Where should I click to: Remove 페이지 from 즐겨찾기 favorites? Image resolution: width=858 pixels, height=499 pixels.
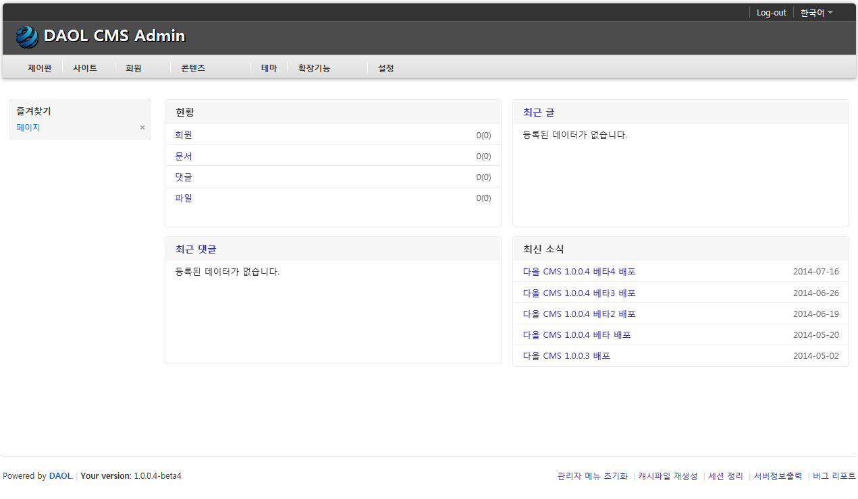point(142,127)
